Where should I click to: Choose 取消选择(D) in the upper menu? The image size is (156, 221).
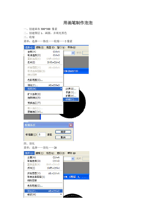tap(43, 55)
